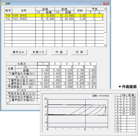Click distance 0.550 in drawing window row 7

click(x=131, y=114)
